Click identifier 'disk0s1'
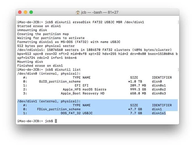 click(x=159, y=85)
